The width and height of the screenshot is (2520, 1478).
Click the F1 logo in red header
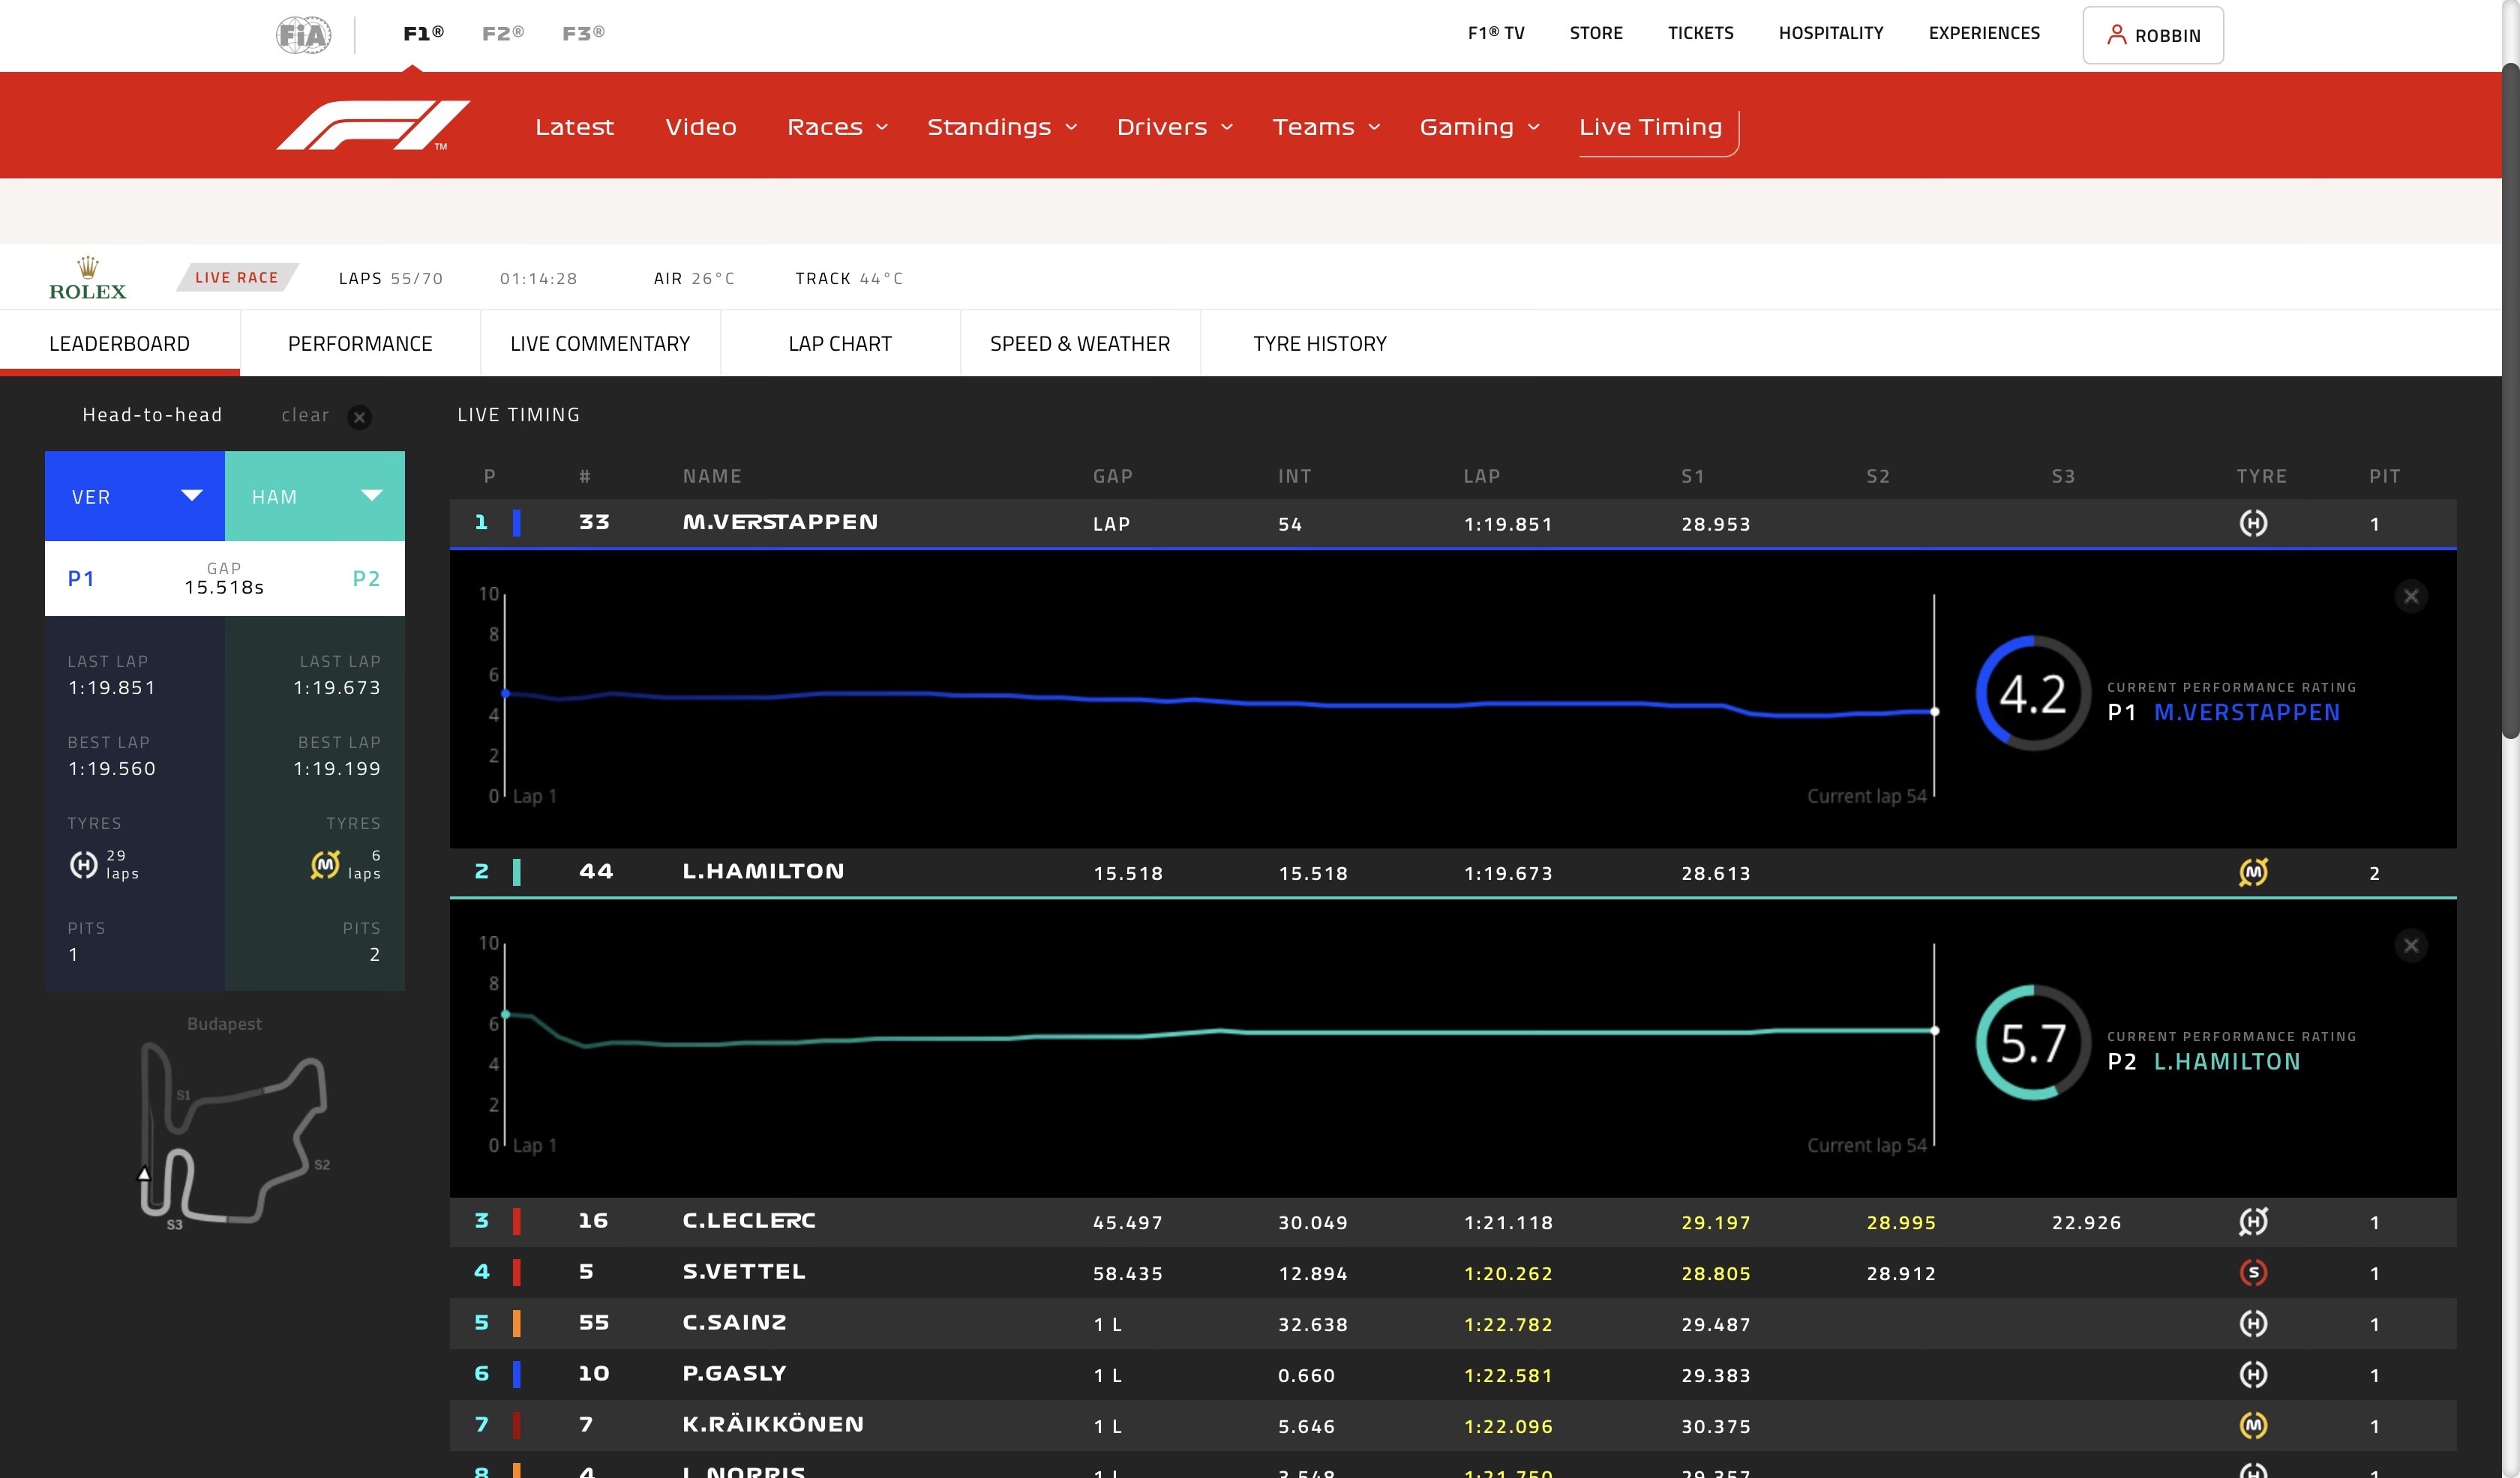click(x=373, y=125)
